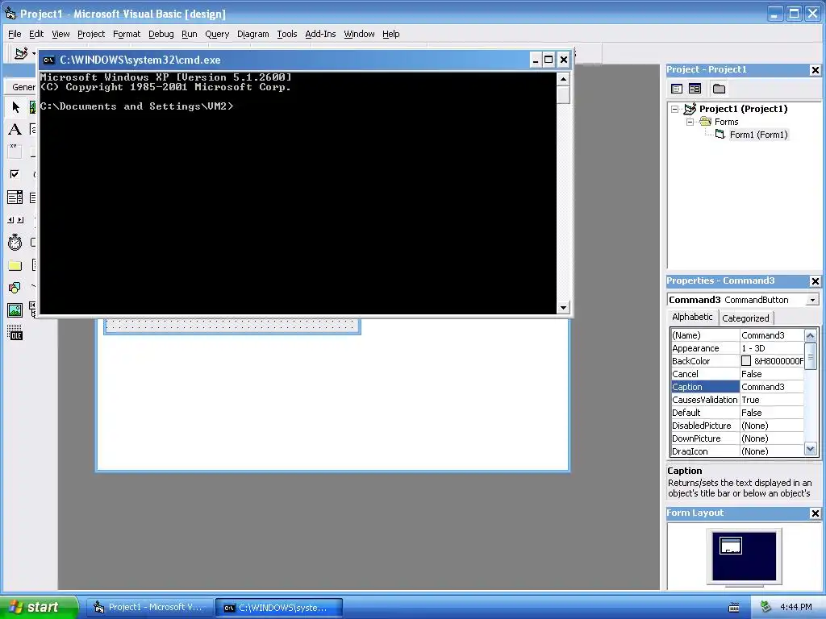Image resolution: width=826 pixels, height=619 pixels.
Task: Open the Tools menu
Action: pos(287,34)
